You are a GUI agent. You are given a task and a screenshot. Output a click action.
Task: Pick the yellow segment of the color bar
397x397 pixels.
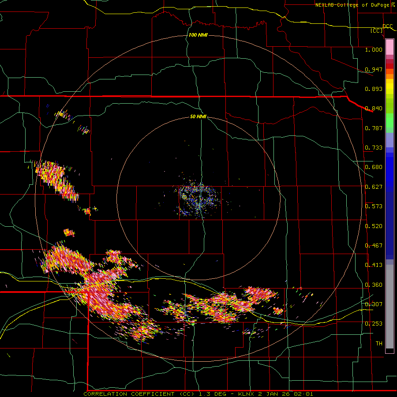[x=390, y=89]
